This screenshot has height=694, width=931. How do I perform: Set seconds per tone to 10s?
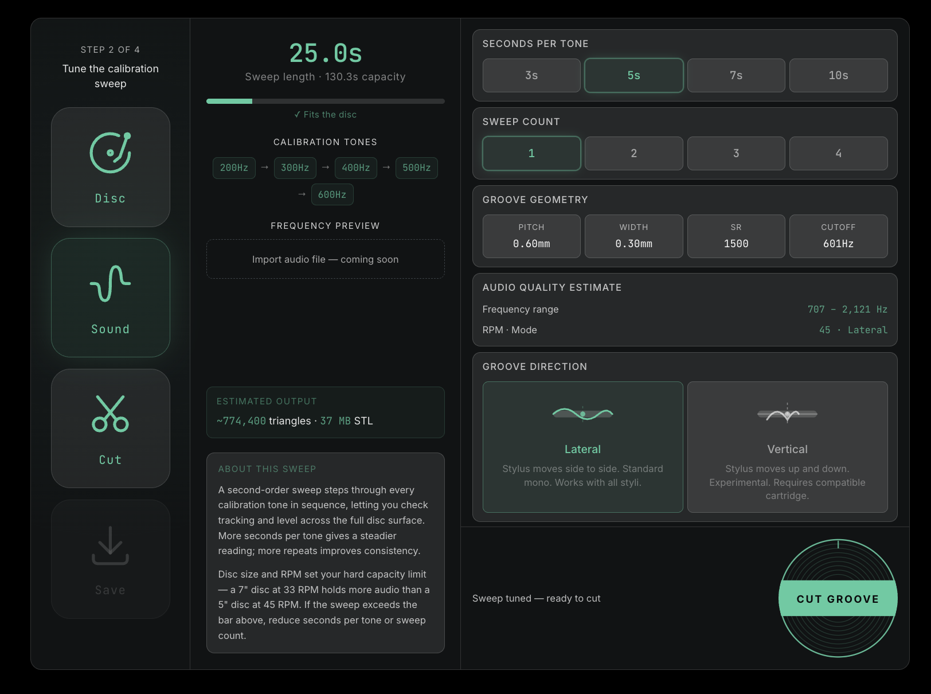tap(838, 75)
